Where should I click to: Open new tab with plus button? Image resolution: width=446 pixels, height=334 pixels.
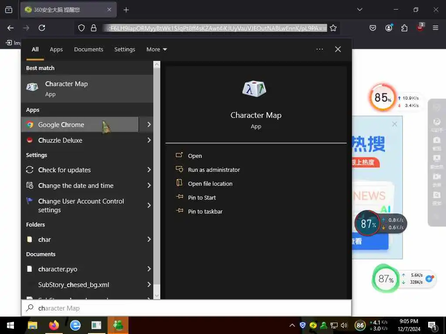pyautogui.click(x=126, y=10)
